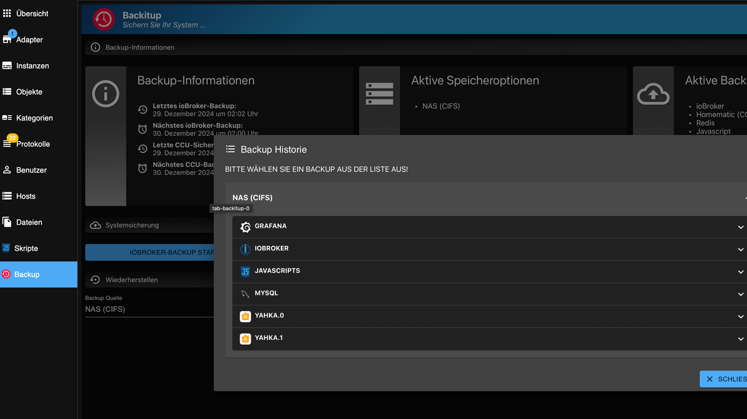Click the Dateien files icon
The height and width of the screenshot is (419, 747).
tap(7, 222)
